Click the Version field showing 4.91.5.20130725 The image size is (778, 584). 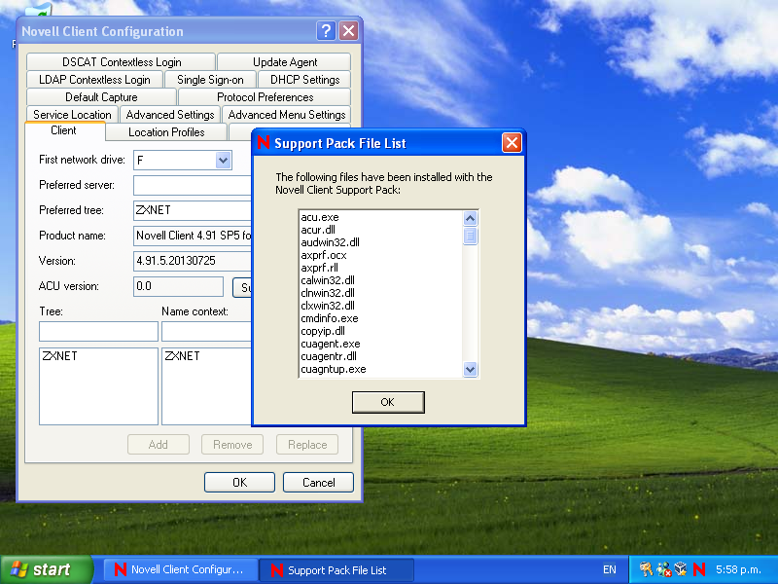point(193,261)
